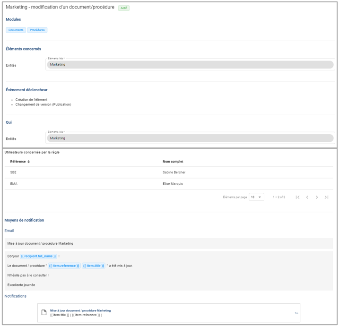The image size is (339, 327).
Task: Go to previous page of users table
Action: coord(307,197)
